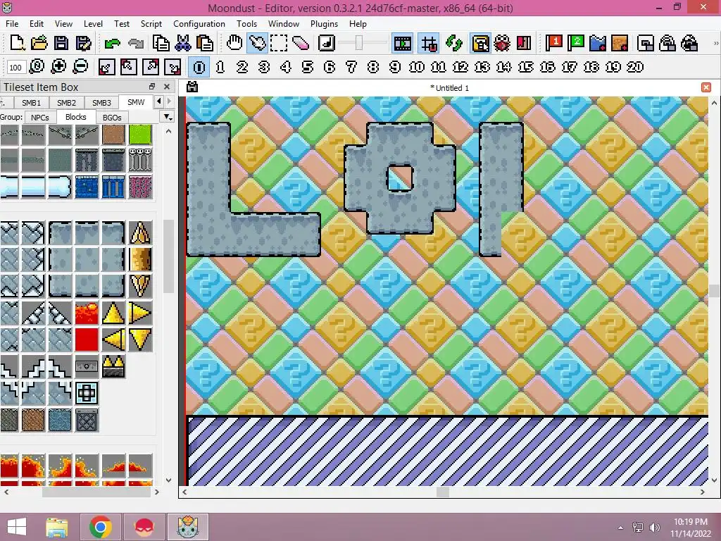Copy the selected items

tap(161, 43)
